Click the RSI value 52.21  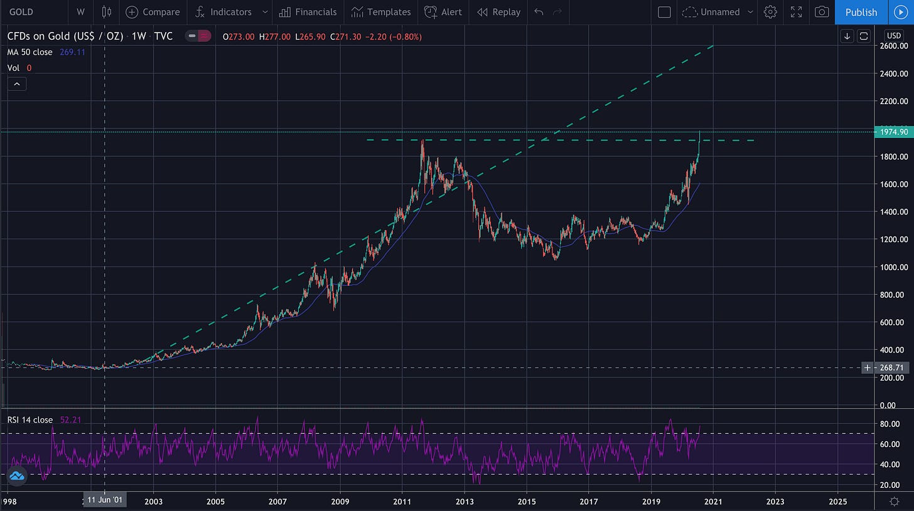72,419
